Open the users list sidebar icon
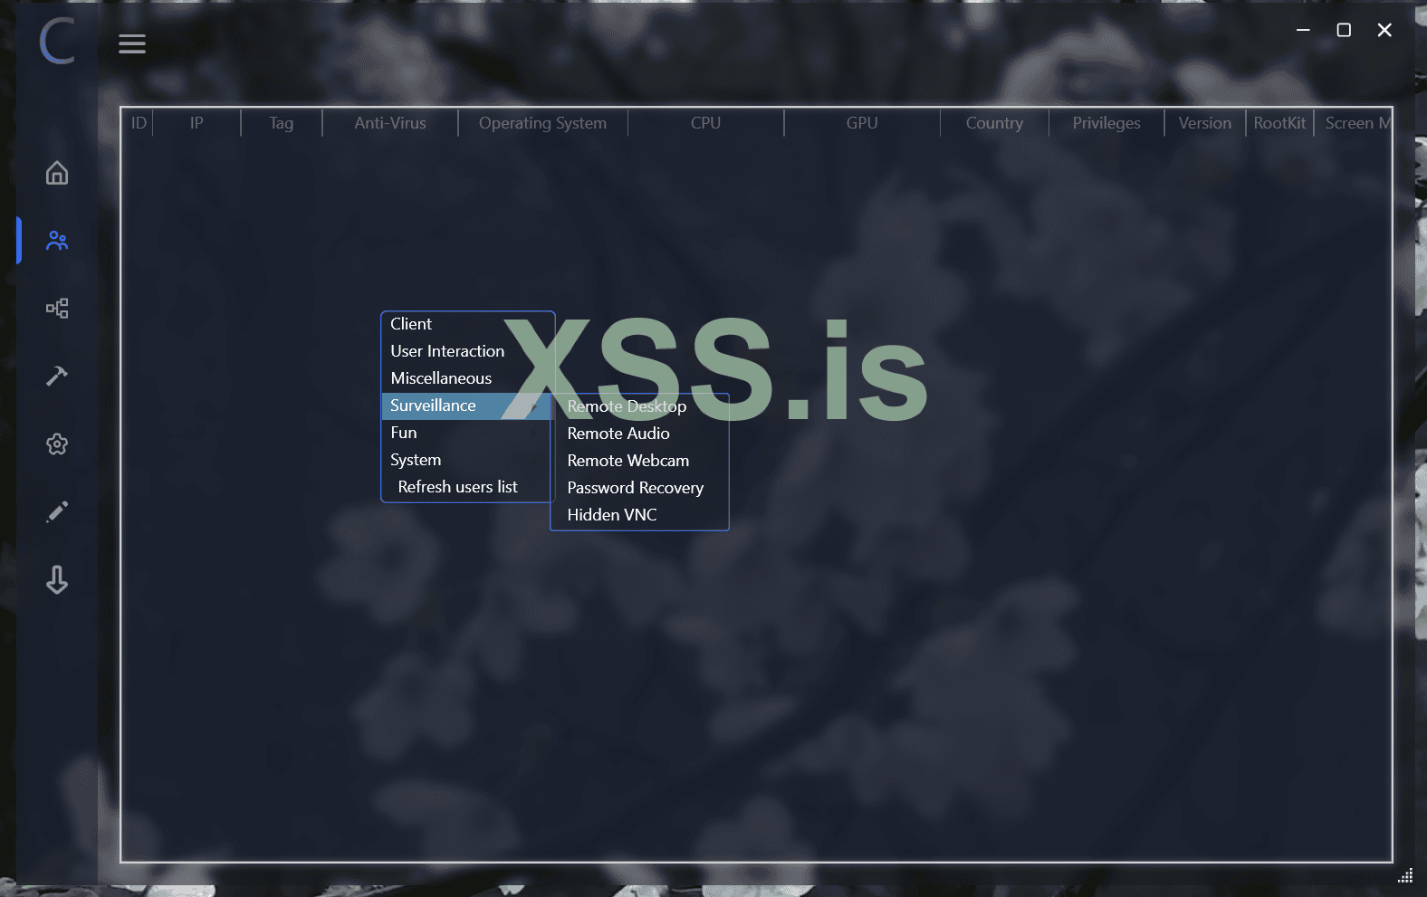Screen dimensions: 1427x897 [57, 241]
